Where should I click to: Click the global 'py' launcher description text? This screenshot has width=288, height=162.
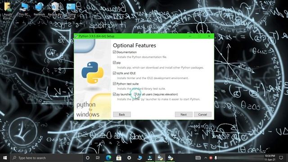159,99
